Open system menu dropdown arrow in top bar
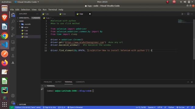Viewport: 195px width, 109px height. [192, 2]
